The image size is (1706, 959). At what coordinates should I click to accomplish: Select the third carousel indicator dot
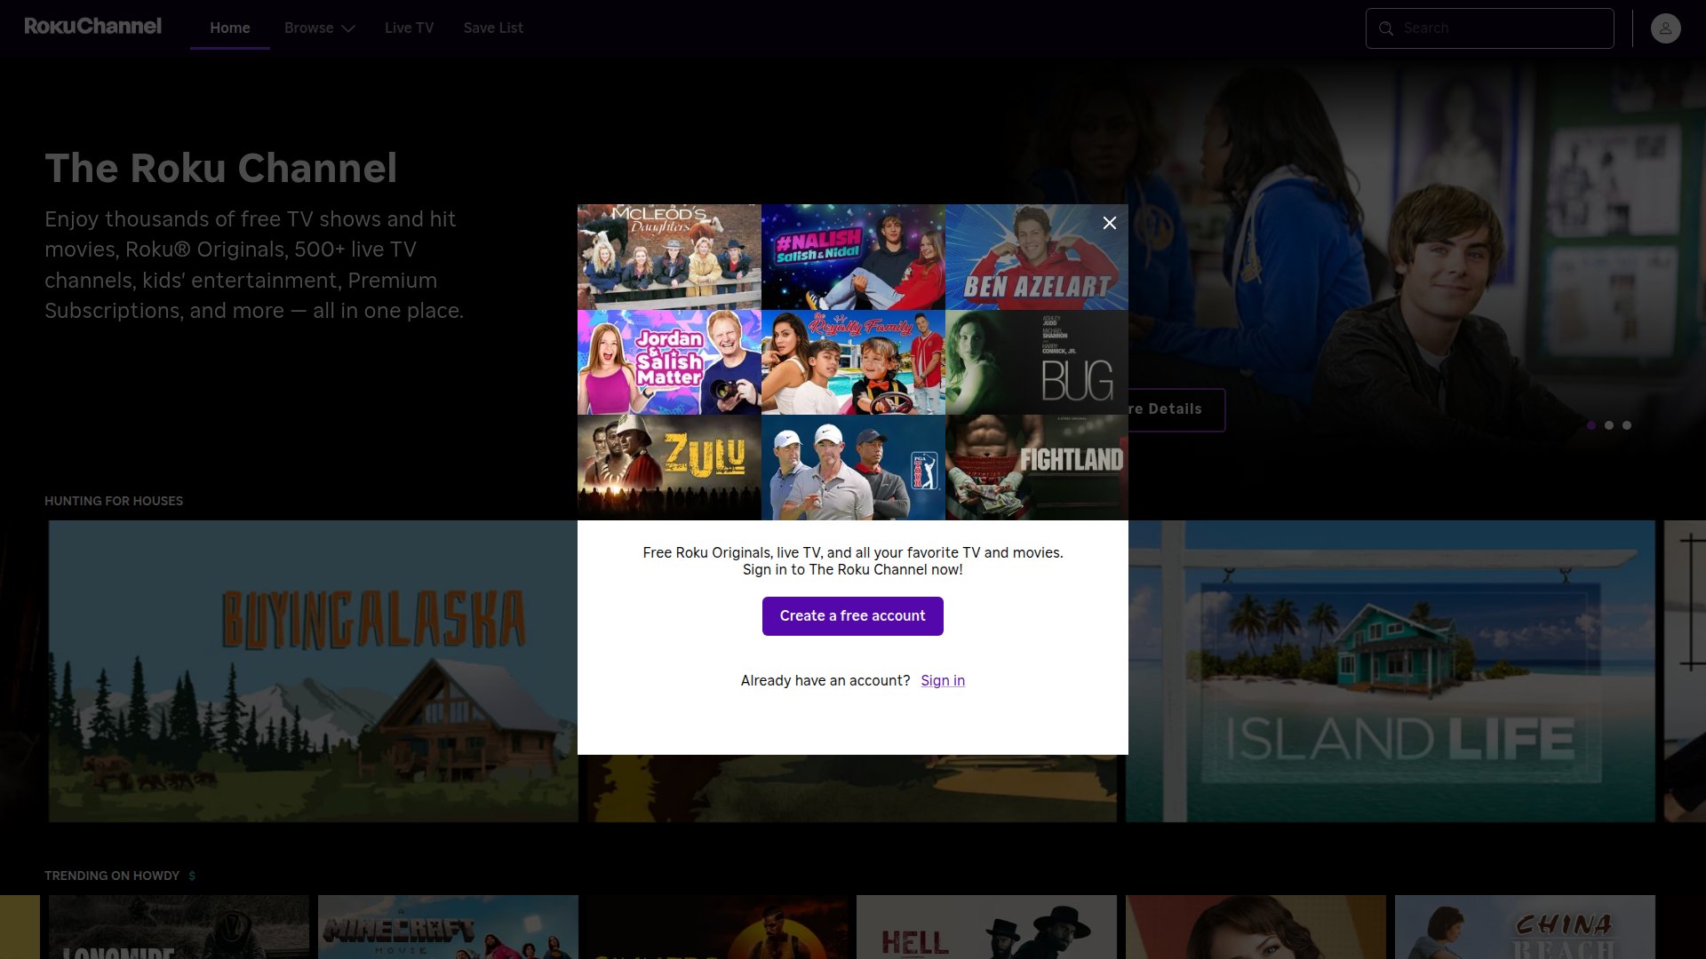(x=1626, y=425)
